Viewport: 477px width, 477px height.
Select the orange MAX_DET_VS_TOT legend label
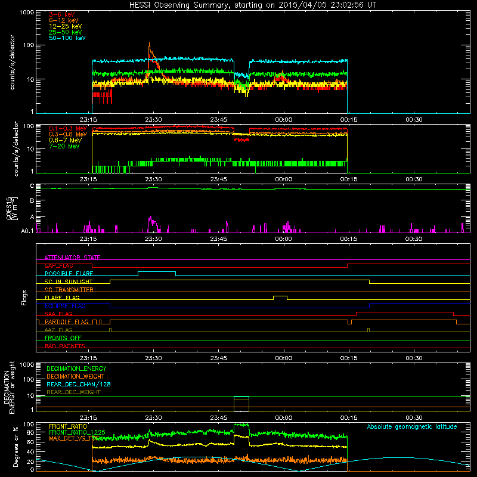point(74,438)
